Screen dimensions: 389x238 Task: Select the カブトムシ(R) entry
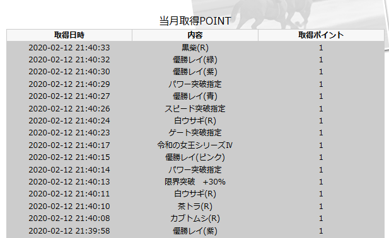(x=195, y=218)
